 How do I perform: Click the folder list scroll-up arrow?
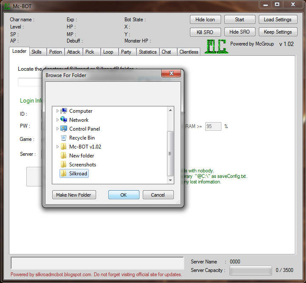[170, 110]
